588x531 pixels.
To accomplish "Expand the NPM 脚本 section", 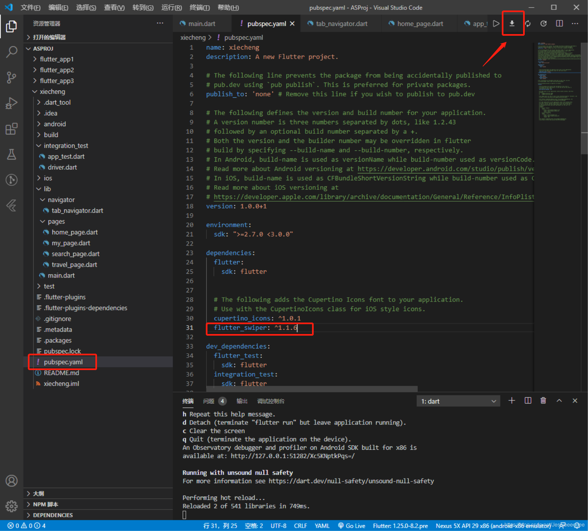I will [46, 504].
